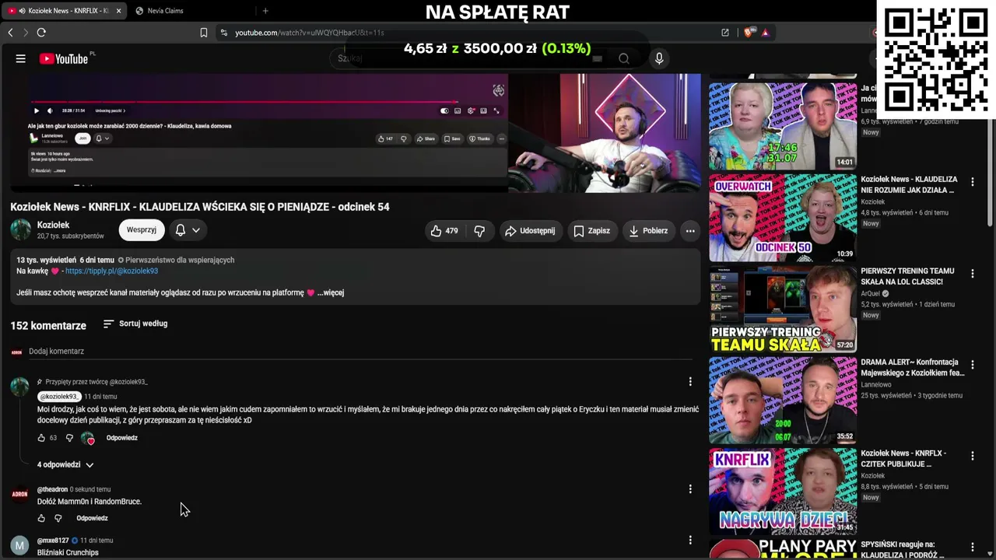Screen dimensions: 996x560
Task: Click the Dodaj komentarz comment field
Action: click(360, 352)
